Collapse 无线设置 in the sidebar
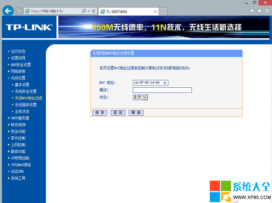 click(18, 78)
